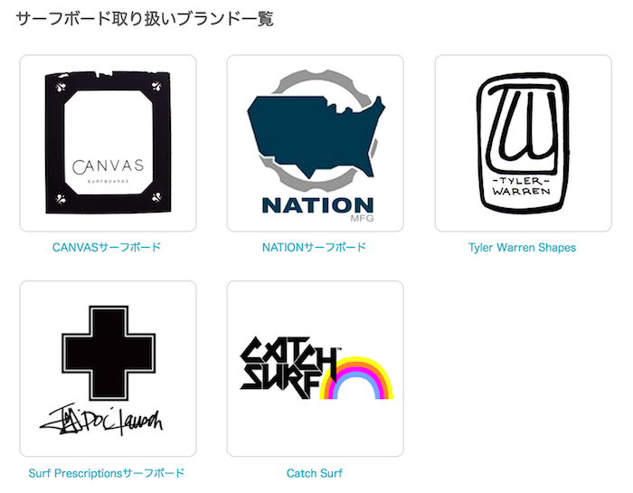The height and width of the screenshot is (493, 633).
Task: Click the Catch Surf rainbow logo image
Action: point(316,369)
